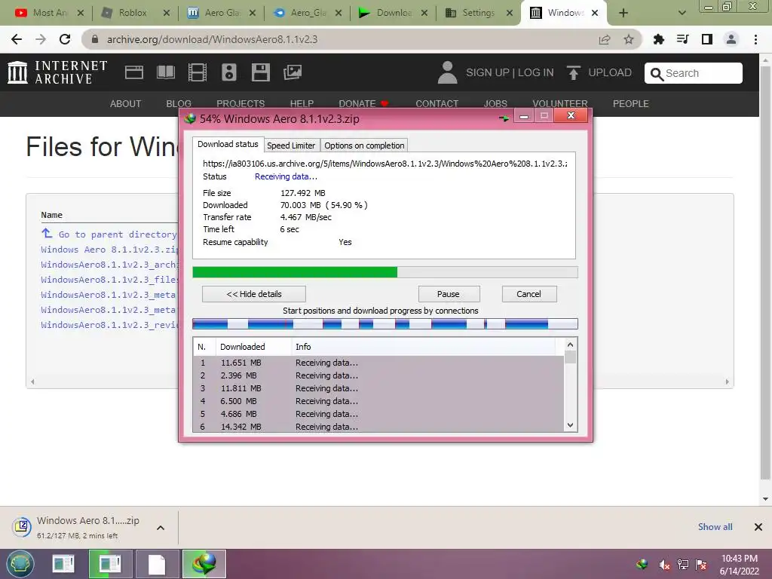Reload the page
Image resolution: width=772 pixels, height=579 pixels.
coord(65,39)
